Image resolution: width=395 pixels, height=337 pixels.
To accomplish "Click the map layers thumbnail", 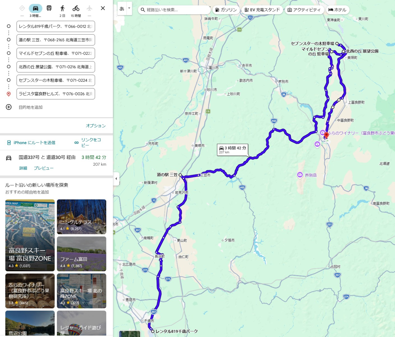I will 129,334.
